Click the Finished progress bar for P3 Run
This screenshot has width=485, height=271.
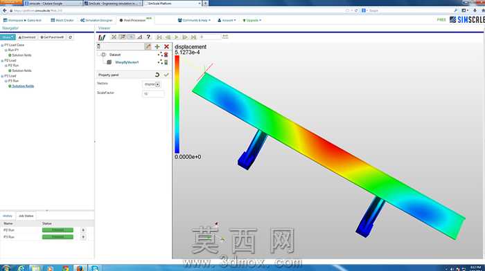coord(58,237)
